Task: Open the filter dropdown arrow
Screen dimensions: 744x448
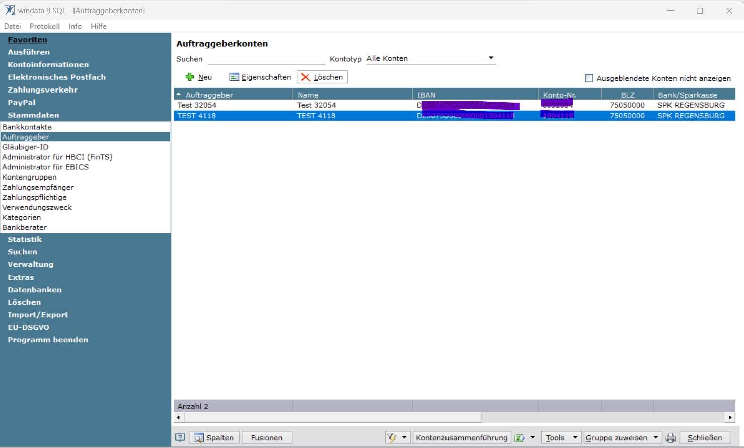Action: (404, 437)
